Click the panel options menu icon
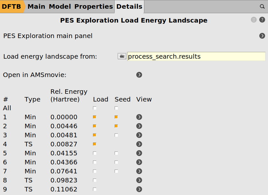The height and width of the screenshot is (195, 268). tap(254, 20)
